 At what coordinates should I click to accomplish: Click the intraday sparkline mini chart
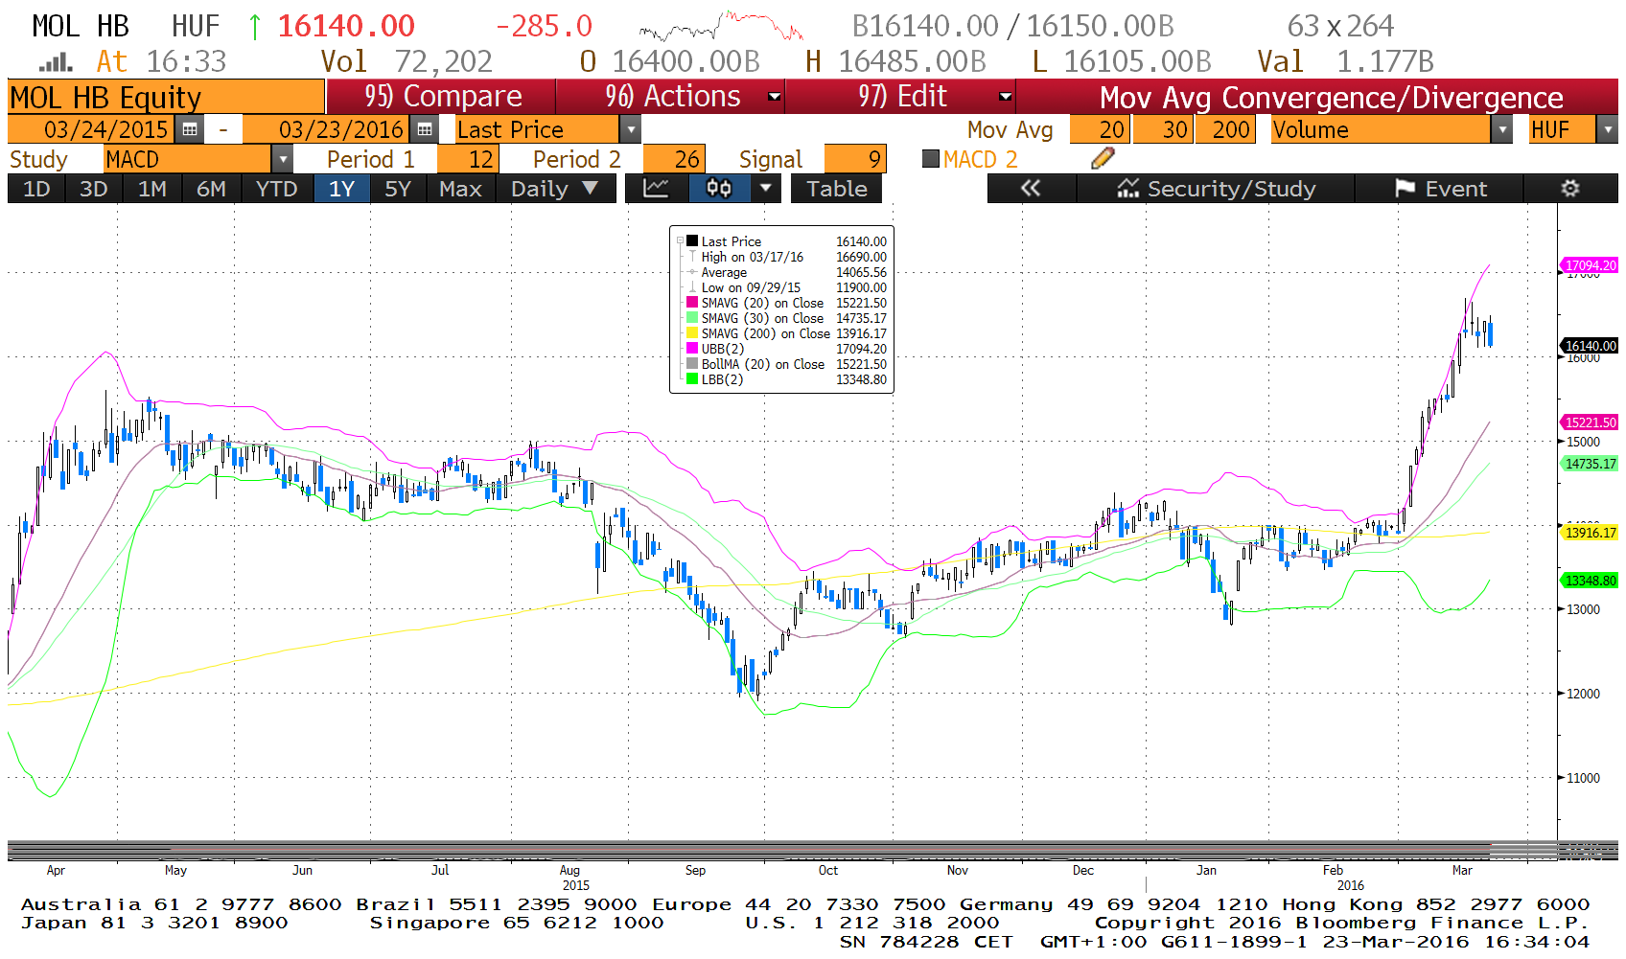[x=721, y=26]
